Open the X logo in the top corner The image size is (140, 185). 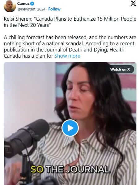point(133,3)
